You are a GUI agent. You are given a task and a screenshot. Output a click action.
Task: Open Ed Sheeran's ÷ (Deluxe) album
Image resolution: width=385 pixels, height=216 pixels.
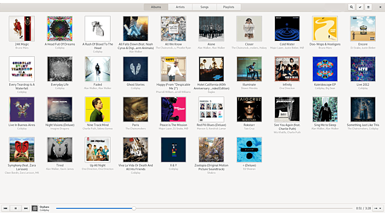coord(249,150)
